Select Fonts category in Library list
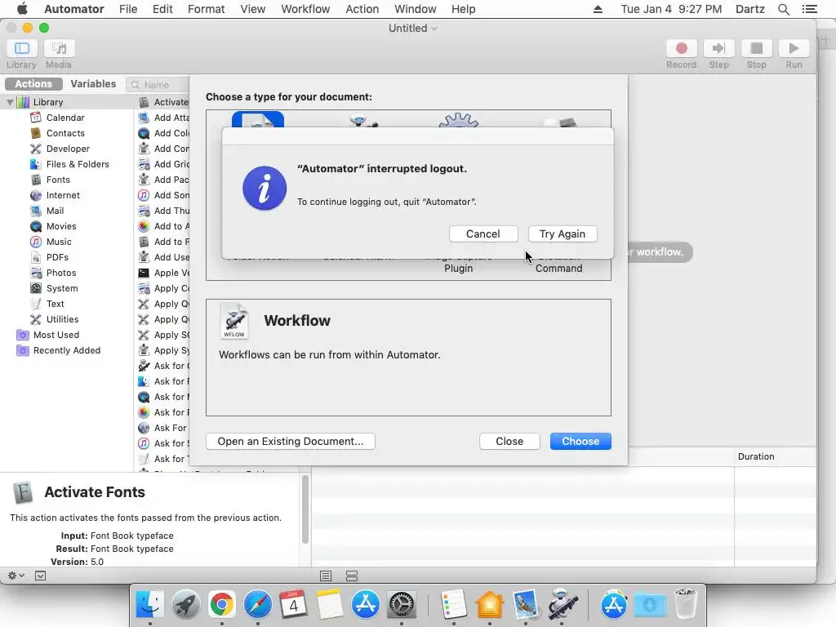This screenshot has width=836, height=627. click(58, 179)
